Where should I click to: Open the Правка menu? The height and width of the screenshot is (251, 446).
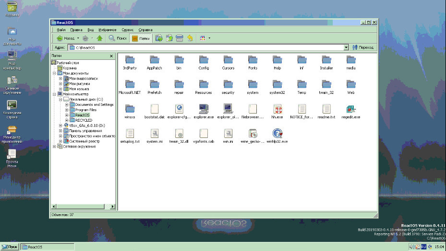(76, 30)
